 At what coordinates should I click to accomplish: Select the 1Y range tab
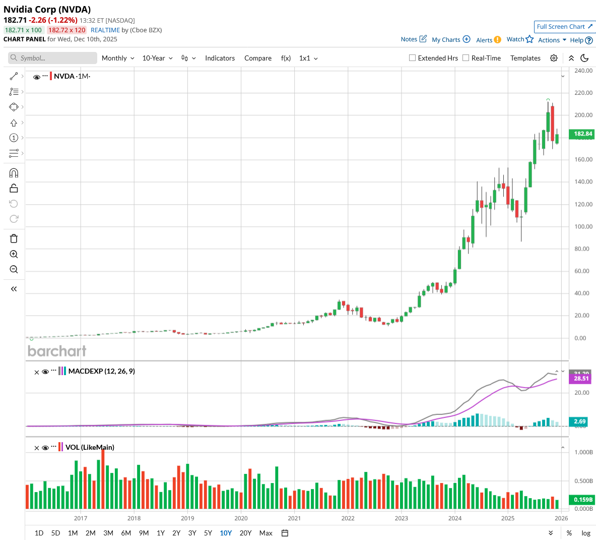click(x=161, y=533)
